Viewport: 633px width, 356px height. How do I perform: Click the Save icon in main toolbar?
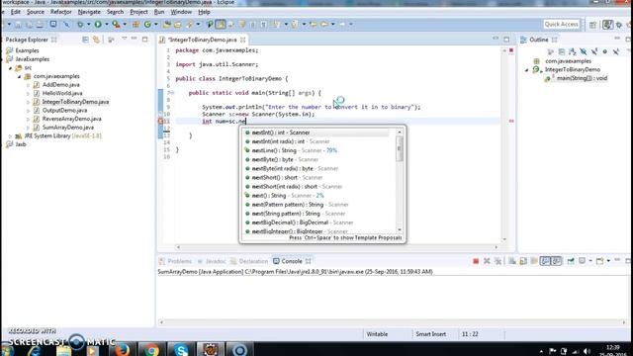19,25
